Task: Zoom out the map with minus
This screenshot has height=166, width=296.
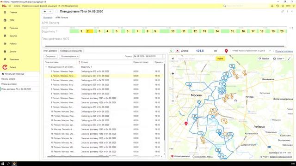Action: click(173, 101)
